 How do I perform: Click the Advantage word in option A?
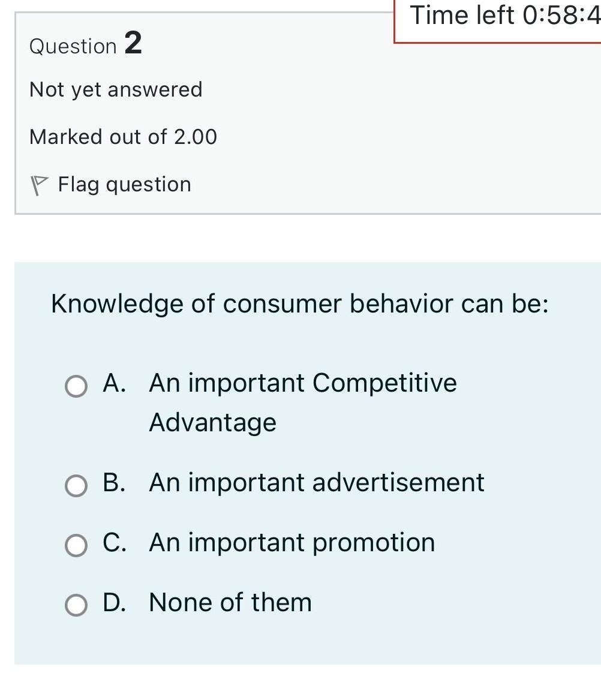click(212, 422)
